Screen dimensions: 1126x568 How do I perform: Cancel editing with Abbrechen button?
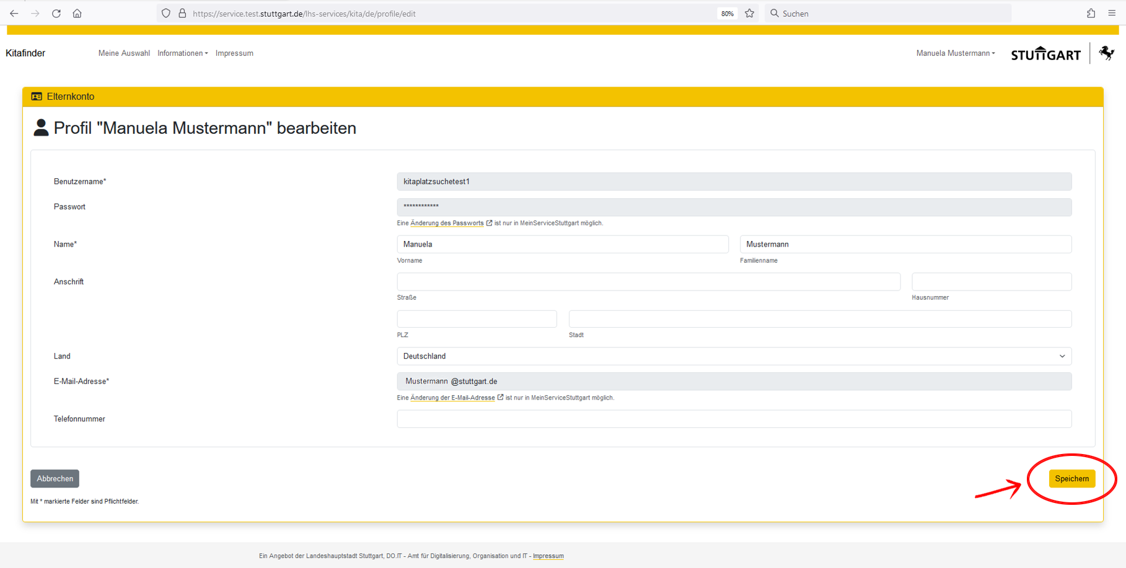click(55, 479)
